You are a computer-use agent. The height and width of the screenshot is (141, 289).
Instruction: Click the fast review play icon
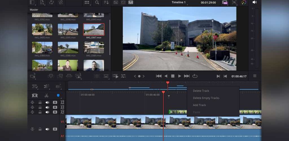click(116, 76)
